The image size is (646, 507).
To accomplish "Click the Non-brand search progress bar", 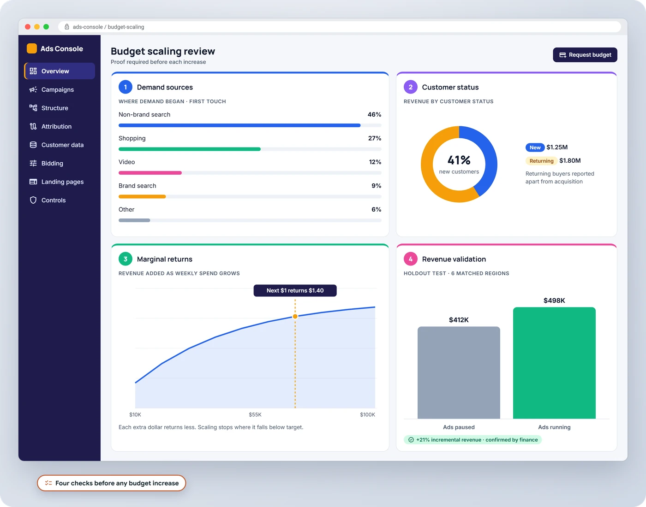I will click(250, 125).
